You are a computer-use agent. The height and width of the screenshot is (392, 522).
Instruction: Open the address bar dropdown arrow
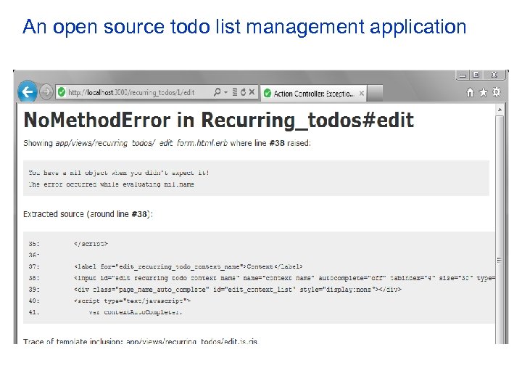[x=225, y=92]
